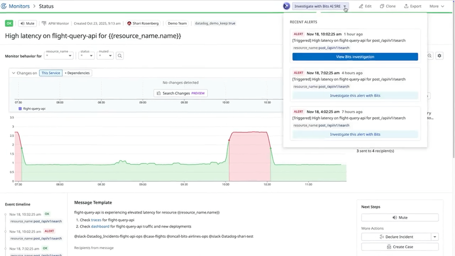Click the APM Monitor type tag
The width and height of the screenshot is (455, 256).
click(55, 23)
